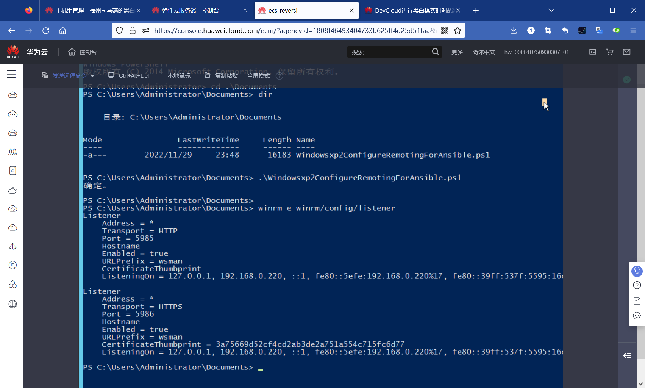Click the 'Port = 5986' line

click(x=128, y=314)
